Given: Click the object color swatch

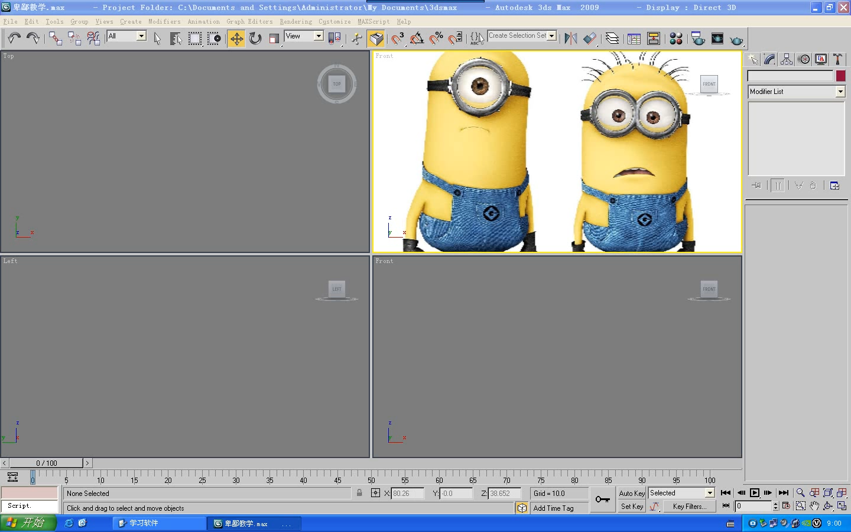Looking at the screenshot, I should click(840, 76).
